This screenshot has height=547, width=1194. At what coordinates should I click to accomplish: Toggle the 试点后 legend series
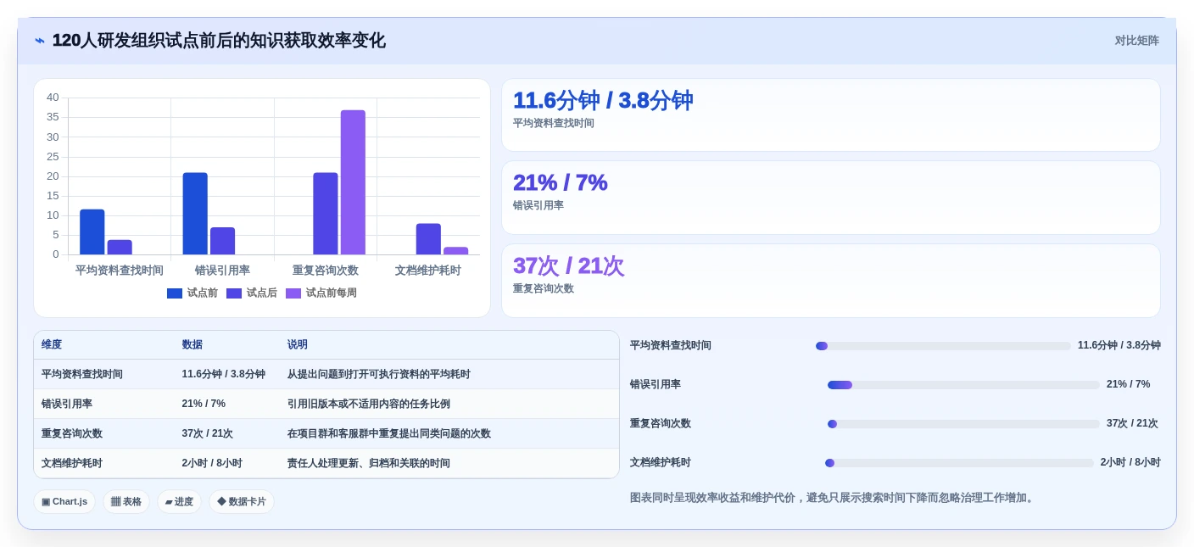pos(252,293)
